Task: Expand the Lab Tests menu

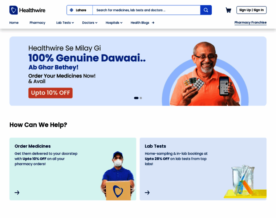Action: click(x=65, y=23)
